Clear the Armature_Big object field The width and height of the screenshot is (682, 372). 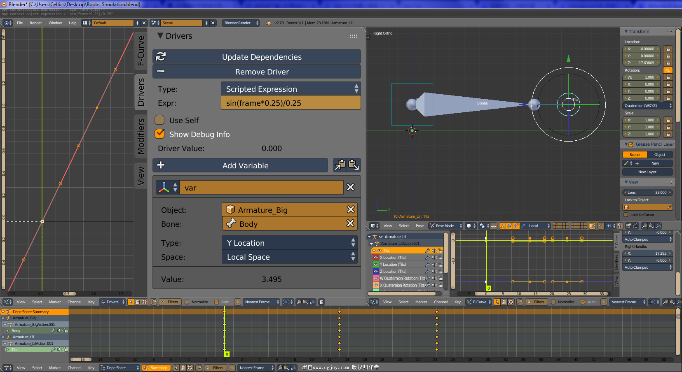pos(351,209)
